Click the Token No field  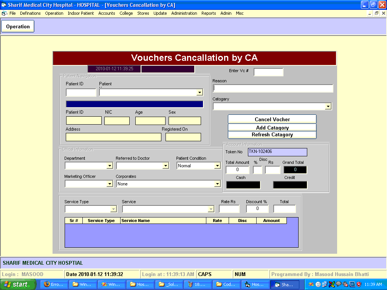pyautogui.click(x=277, y=152)
